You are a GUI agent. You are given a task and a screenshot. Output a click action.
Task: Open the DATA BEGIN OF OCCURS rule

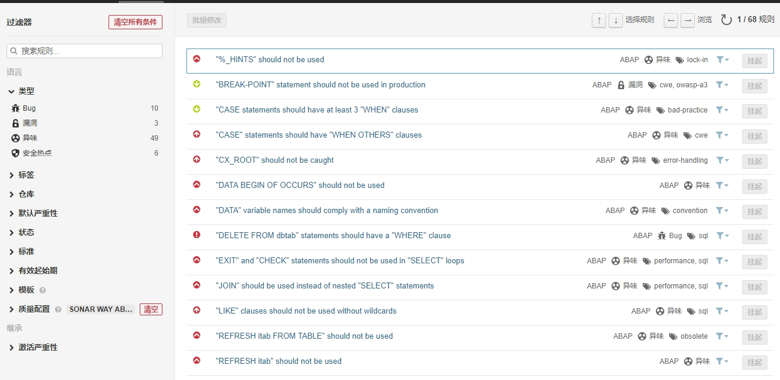pos(300,186)
